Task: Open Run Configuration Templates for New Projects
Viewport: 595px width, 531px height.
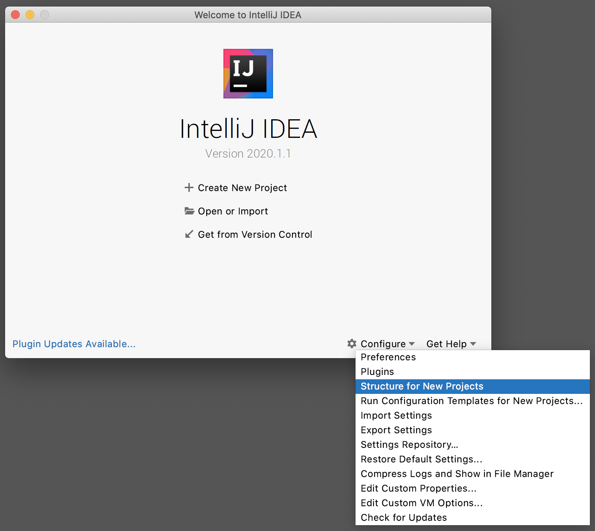Action: 471,401
